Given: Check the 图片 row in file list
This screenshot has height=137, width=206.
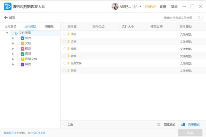Looking at the screenshot, I should [x=65, y=34].
